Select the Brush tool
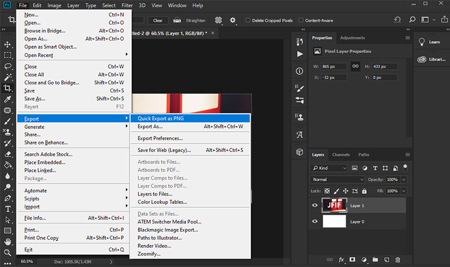Viewport: 450px width, 267px height. pos(7,121)
